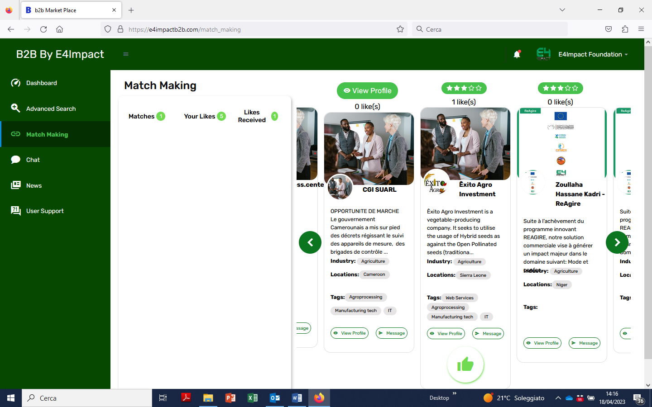Open site shield tracking protection icon
Viewport: 652px width, 407px height.
click(108, 29)
